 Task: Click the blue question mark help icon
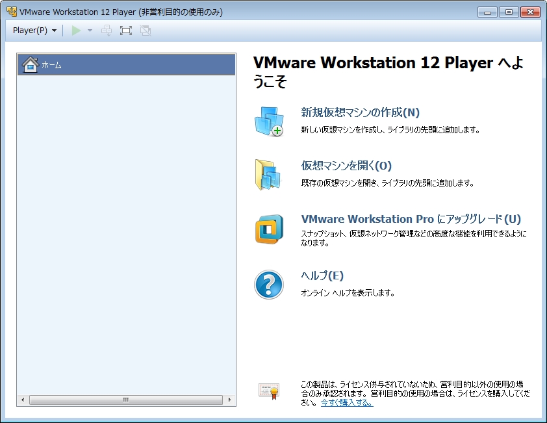[x=268, y=284]
